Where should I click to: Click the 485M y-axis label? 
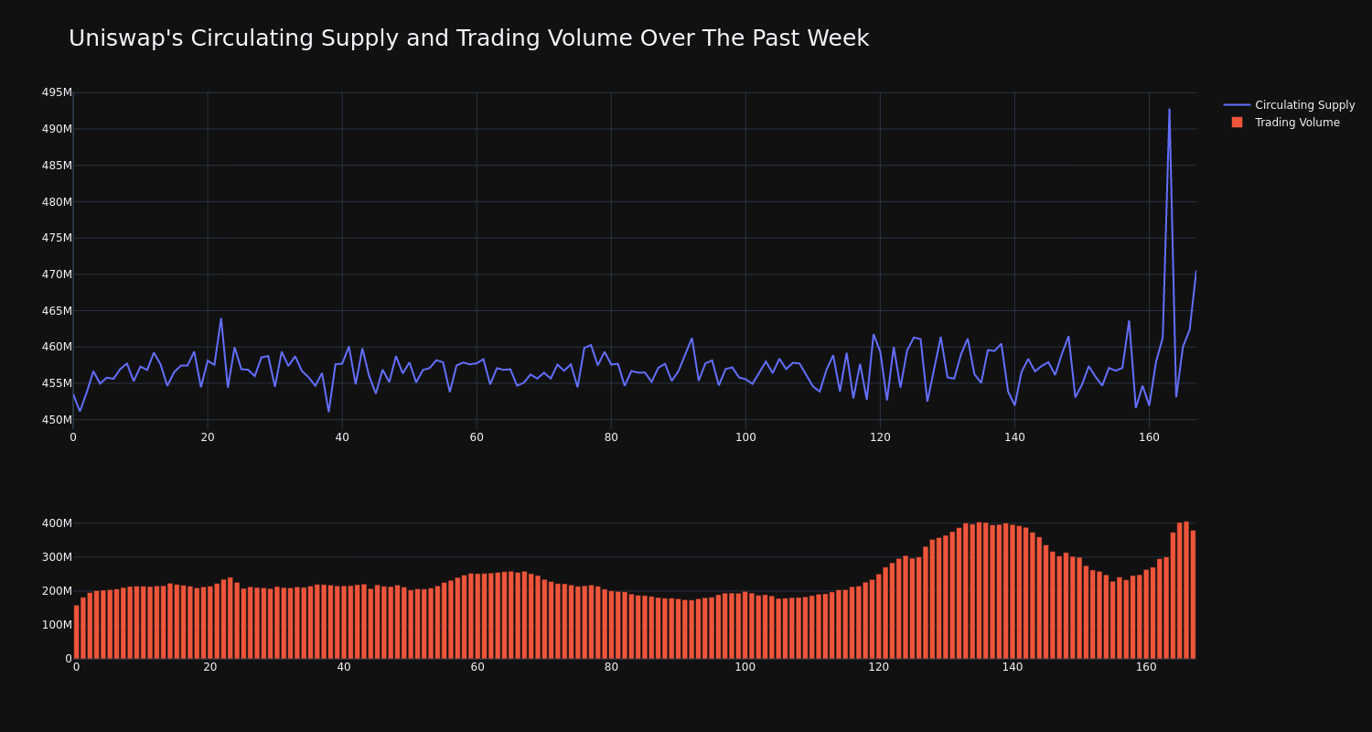(x=57, y=166)
